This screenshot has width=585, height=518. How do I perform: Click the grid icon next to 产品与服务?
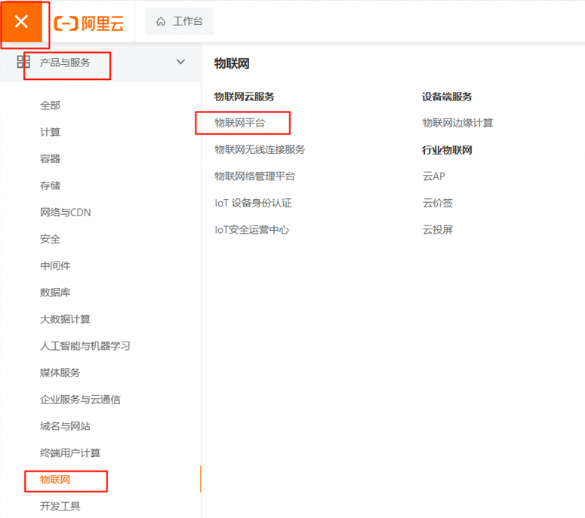point(23,62)
